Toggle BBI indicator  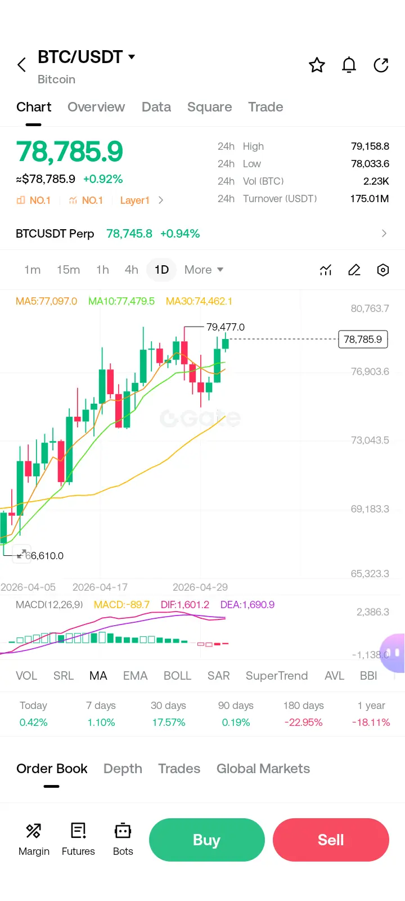(x=368, y=676)
